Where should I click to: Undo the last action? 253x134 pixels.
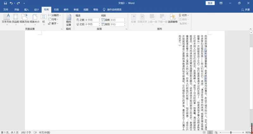coord(11,3)
